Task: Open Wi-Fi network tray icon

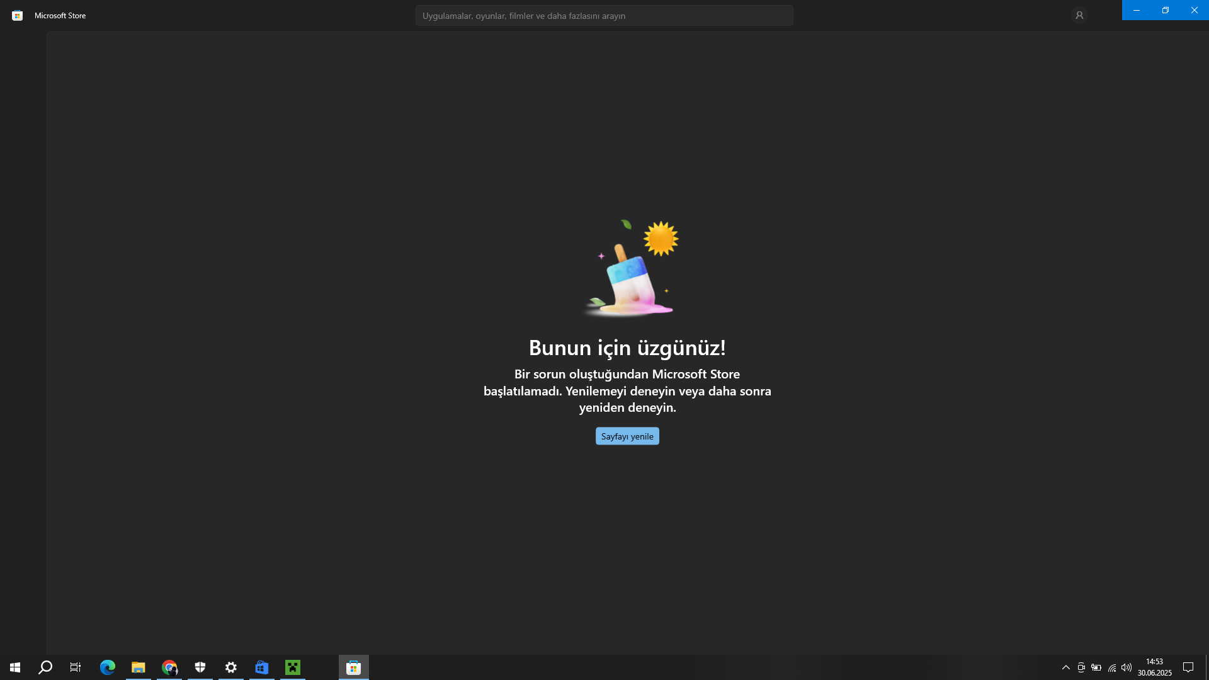Action: tap(1112, 667)
